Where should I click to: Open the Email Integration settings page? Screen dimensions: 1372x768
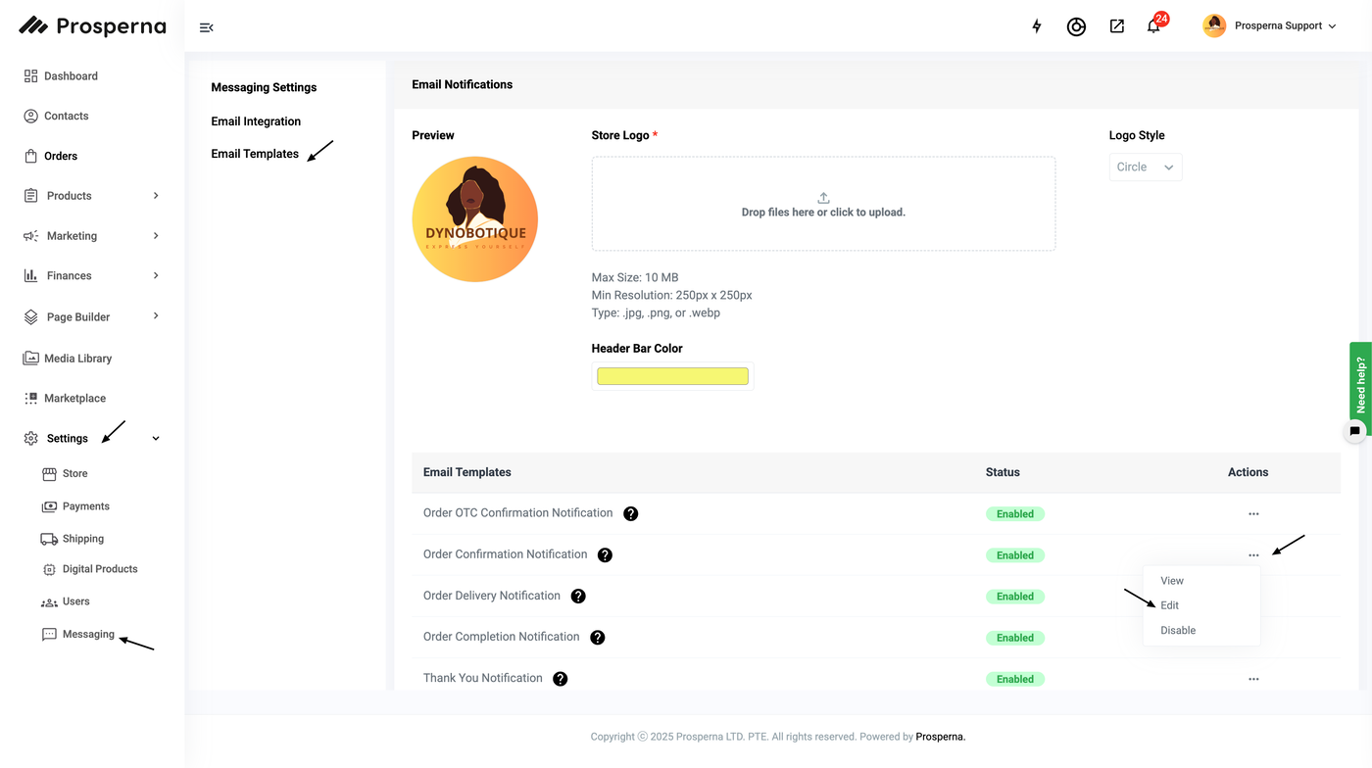(256, 121)
